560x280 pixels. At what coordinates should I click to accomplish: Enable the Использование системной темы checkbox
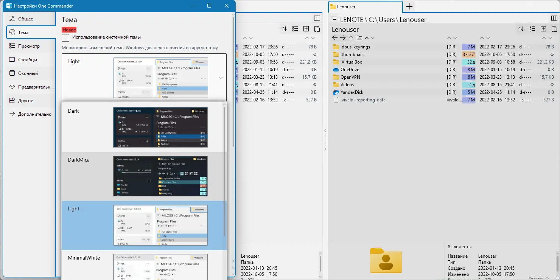coord(65,37)
